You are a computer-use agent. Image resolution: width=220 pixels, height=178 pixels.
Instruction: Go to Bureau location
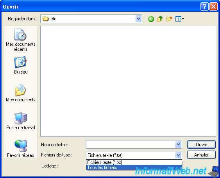tap(21, 65)
